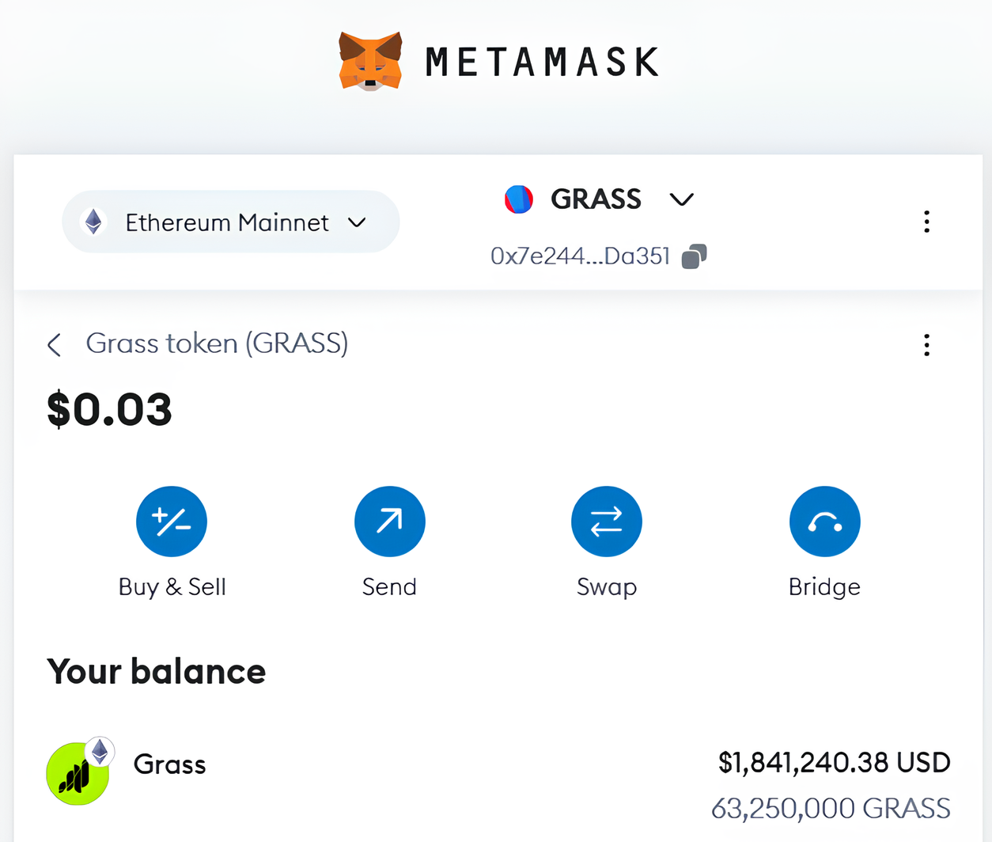992x842 pixels.
Task: Click the Buy & Sell circular icon
Action: 172,522
